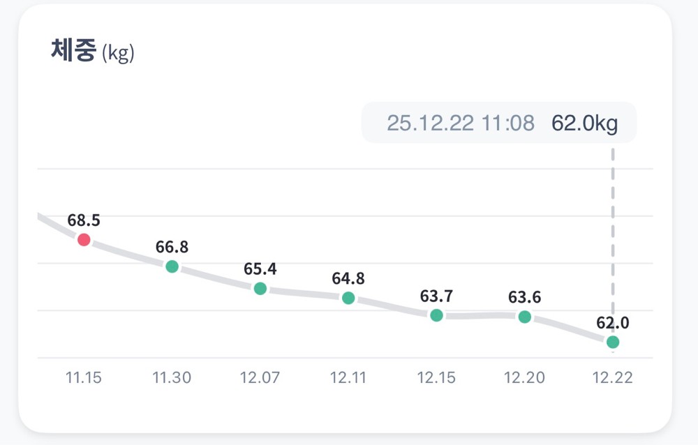Click the 68.5 value label text
Viewport: 698px width, 445px height.
84,220
